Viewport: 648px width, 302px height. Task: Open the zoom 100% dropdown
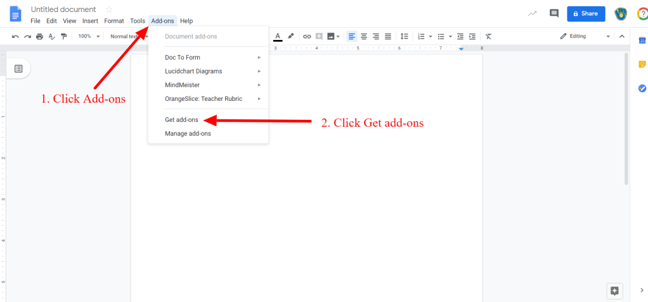89,37
